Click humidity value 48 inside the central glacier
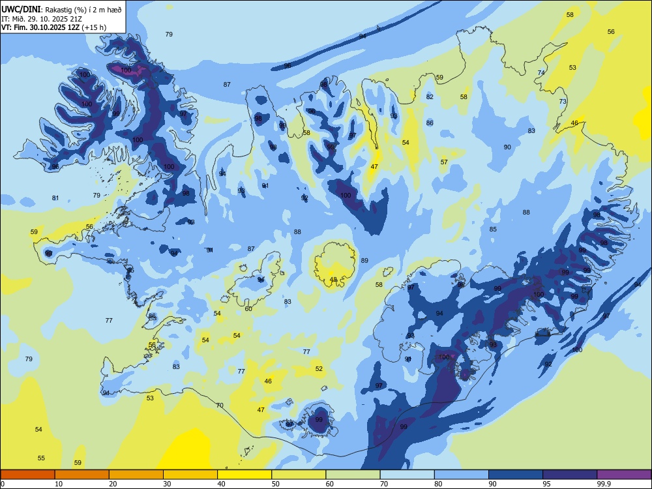652x489 pixels. (333, 280)
